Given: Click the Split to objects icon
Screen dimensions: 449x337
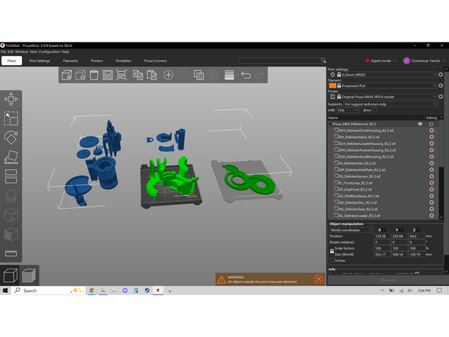Looking at the screenshot, I should click(199, 75).
